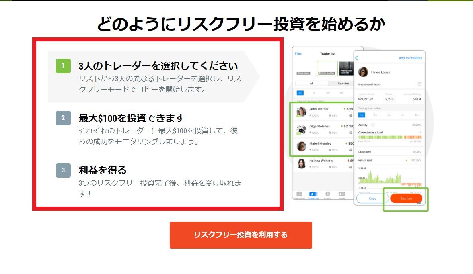Click the orange リスクフリー投資を利用する button
473x274 pixels.
tap(241, 235)
